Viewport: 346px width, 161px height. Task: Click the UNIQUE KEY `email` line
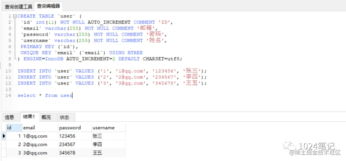(x=82, y=53)
